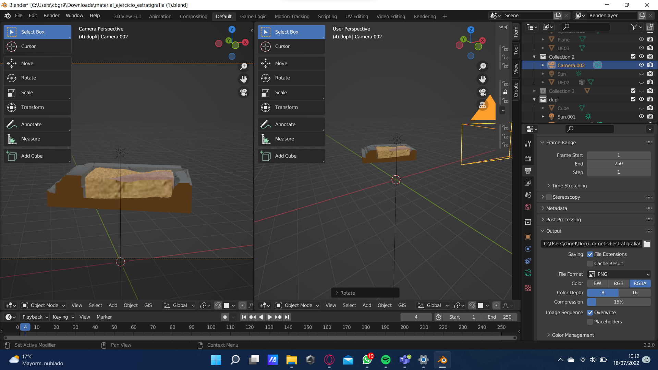Open Spotify from the Windows taskbar
Screen dimensions: 658x370
pos(386,360)
